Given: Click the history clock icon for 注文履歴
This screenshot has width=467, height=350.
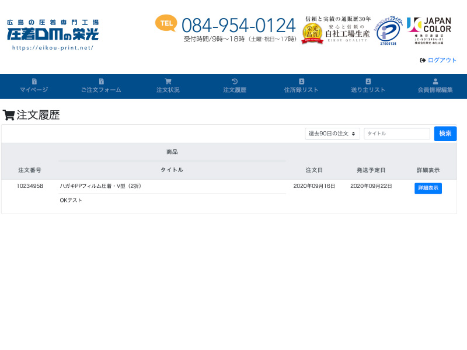Looking at the screenshot, I should 235,81.
